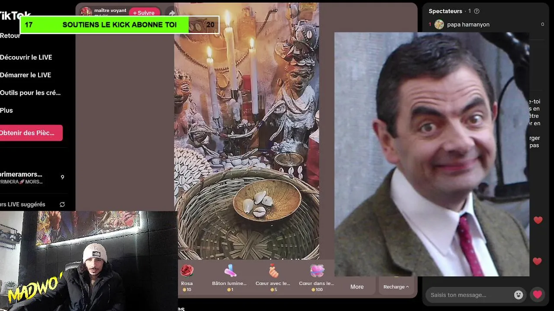This screenshot has width=554, height=311.
Task: Click papa hamanyon avatar
Action: [x=439, y=25]
